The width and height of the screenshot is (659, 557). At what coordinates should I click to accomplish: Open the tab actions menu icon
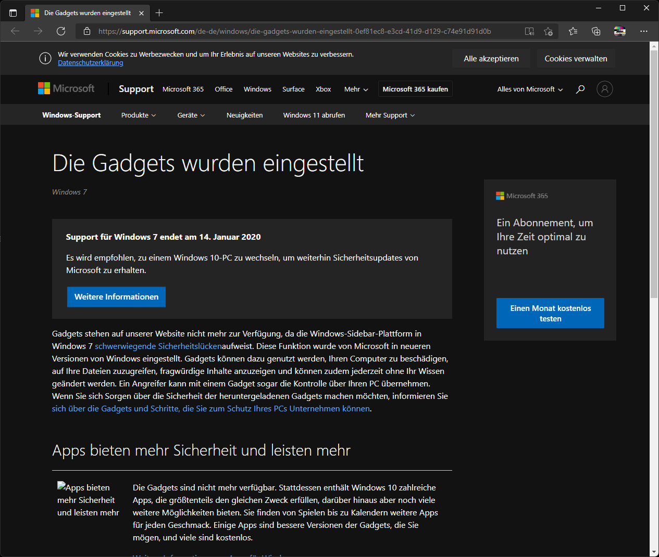13,13
